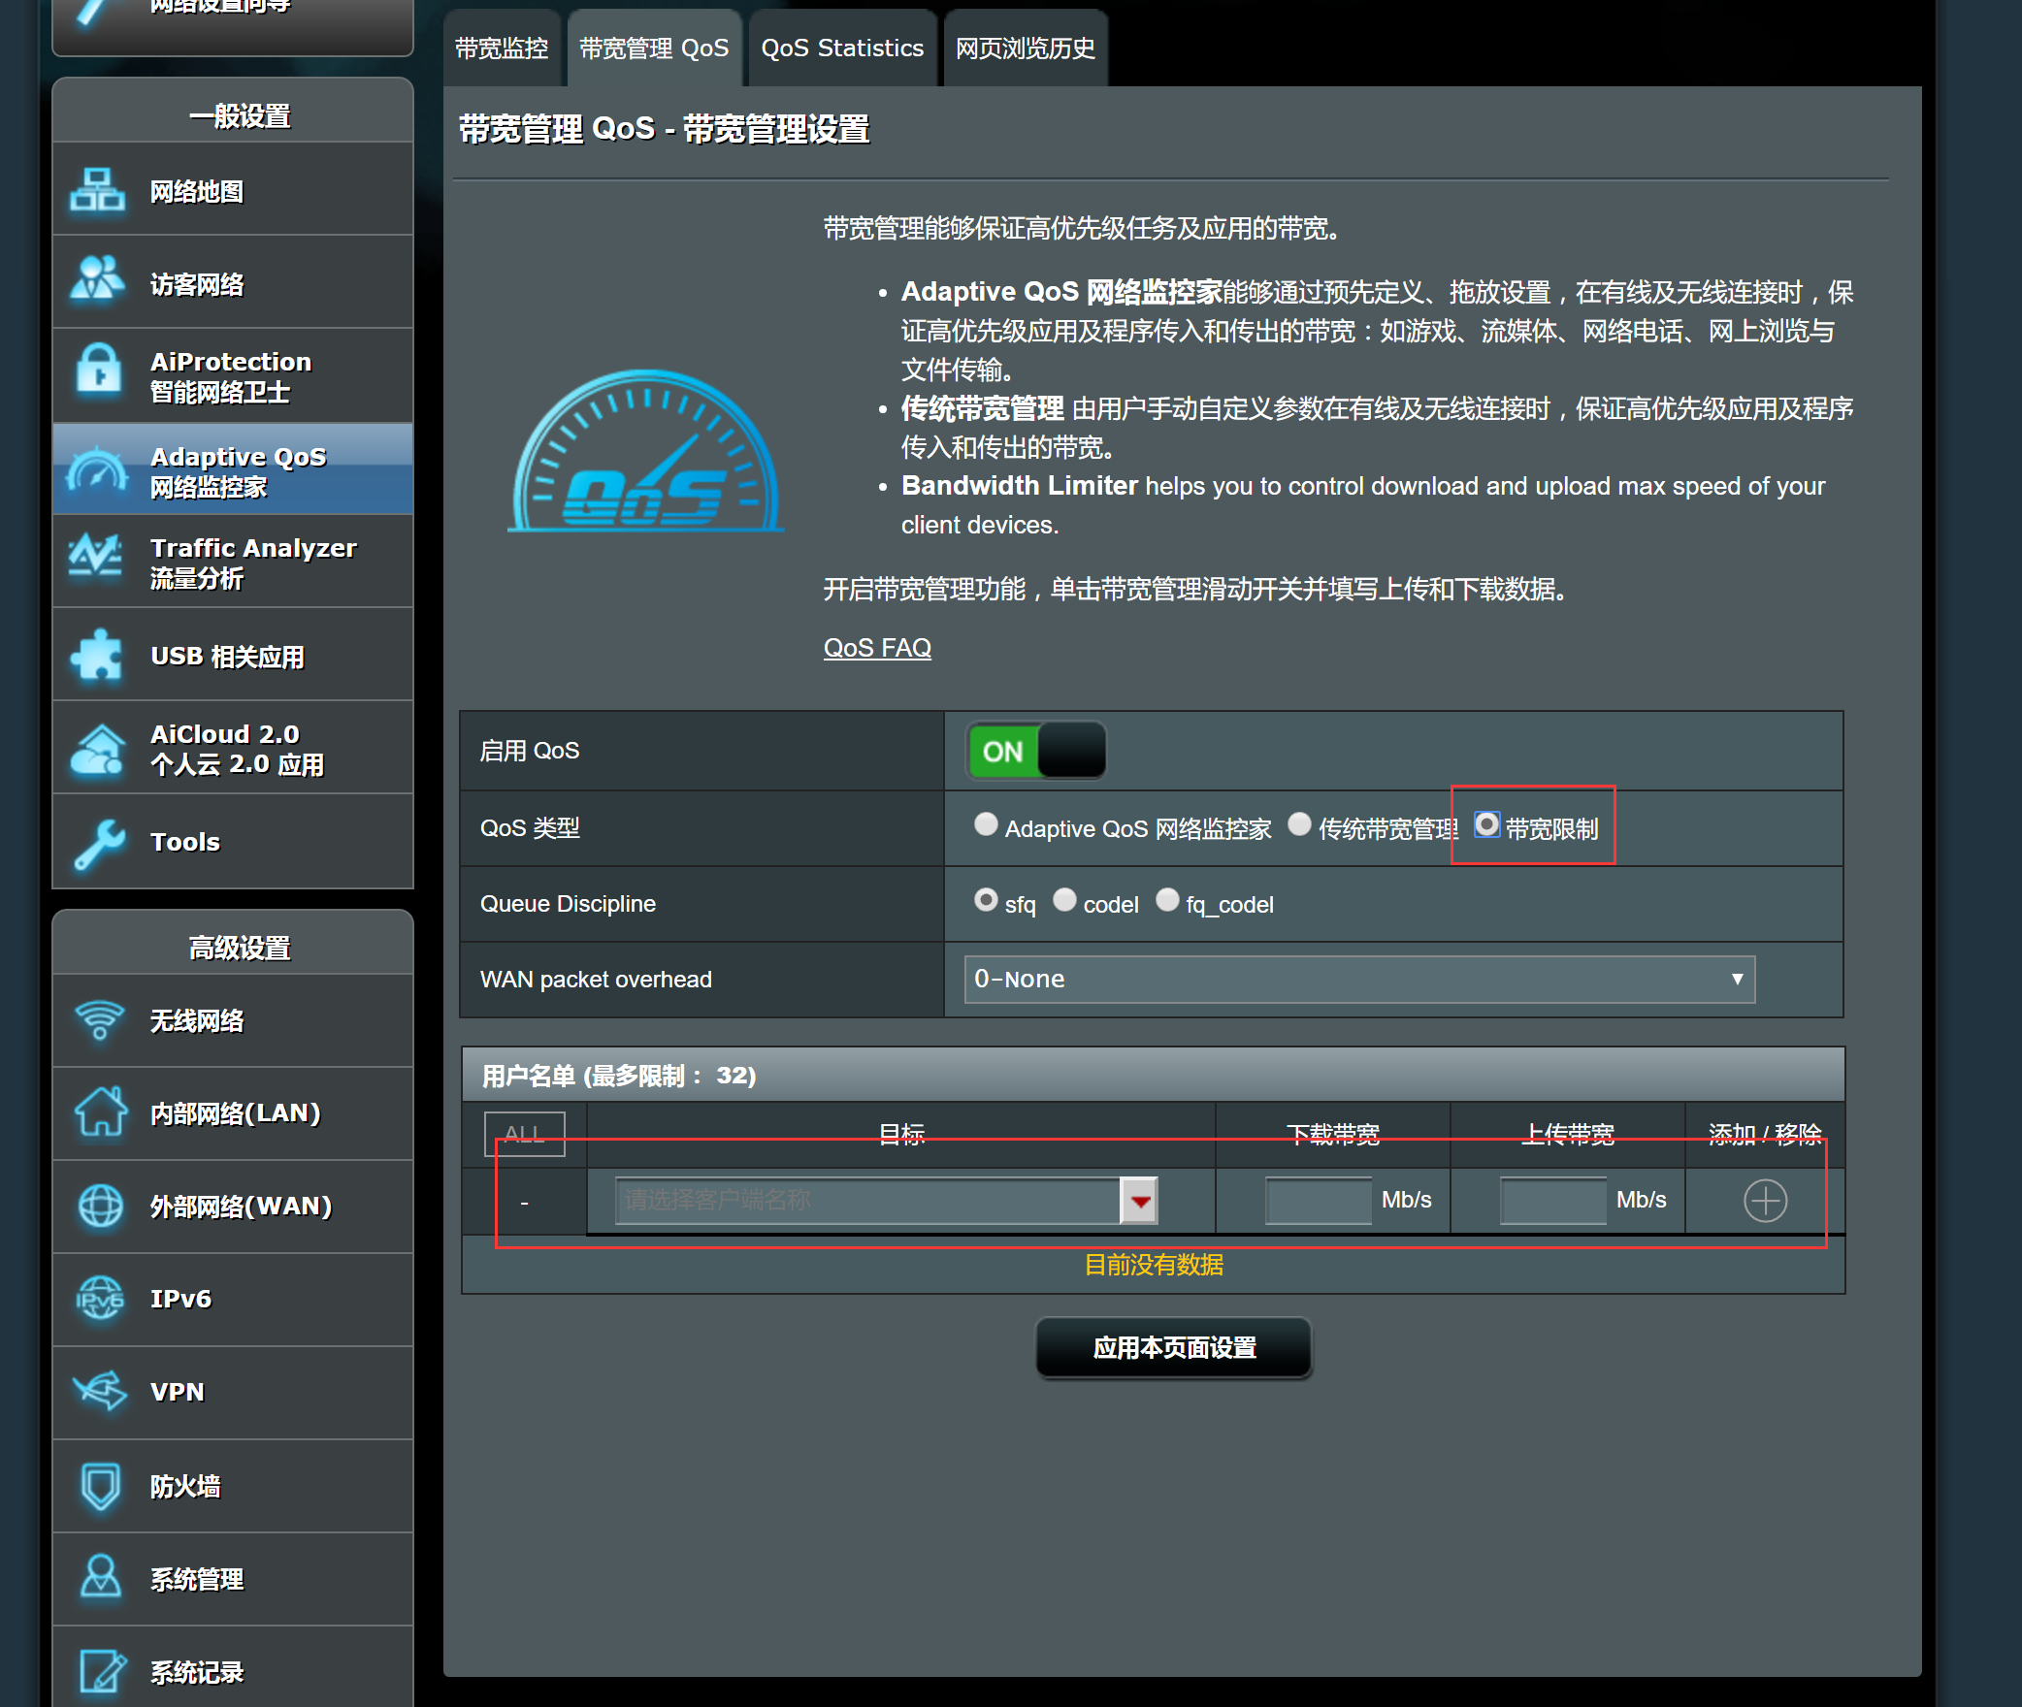
Task: Click the 下载带宽 Mb/s input field
Action: click(x=1318, y=1201)
